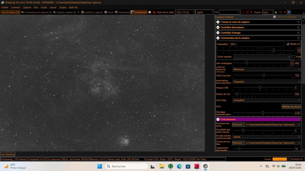Open the LED d'état Désactivé dropdown
This screenshot has height=171, width=305.
pyautogui.click(x=266, y=100)
